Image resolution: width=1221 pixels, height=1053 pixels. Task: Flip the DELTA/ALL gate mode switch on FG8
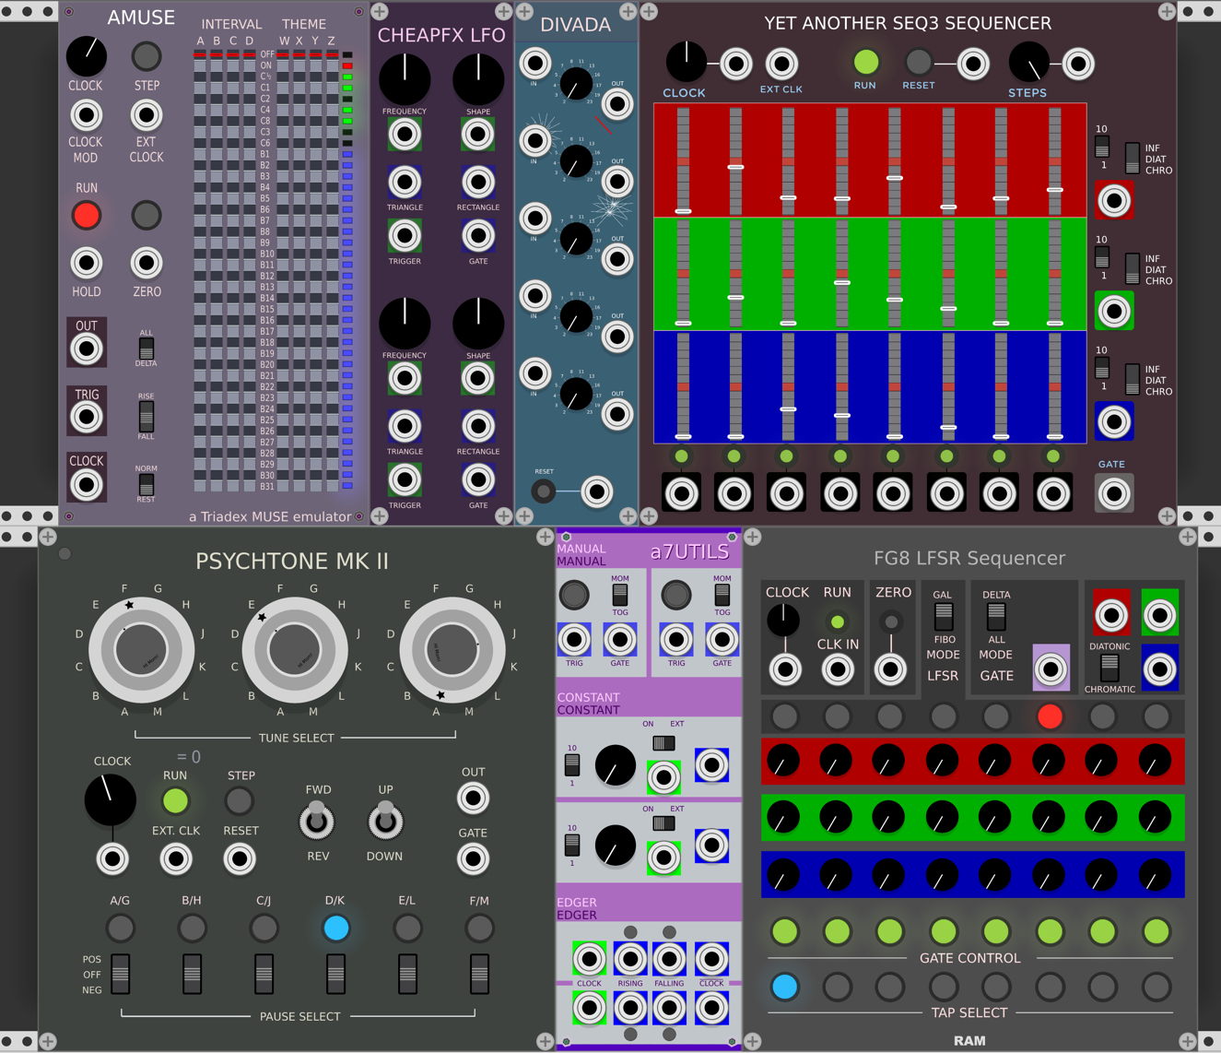[995, 617]
